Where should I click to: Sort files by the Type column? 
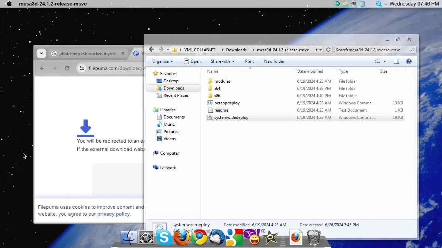tap(343, 71)
